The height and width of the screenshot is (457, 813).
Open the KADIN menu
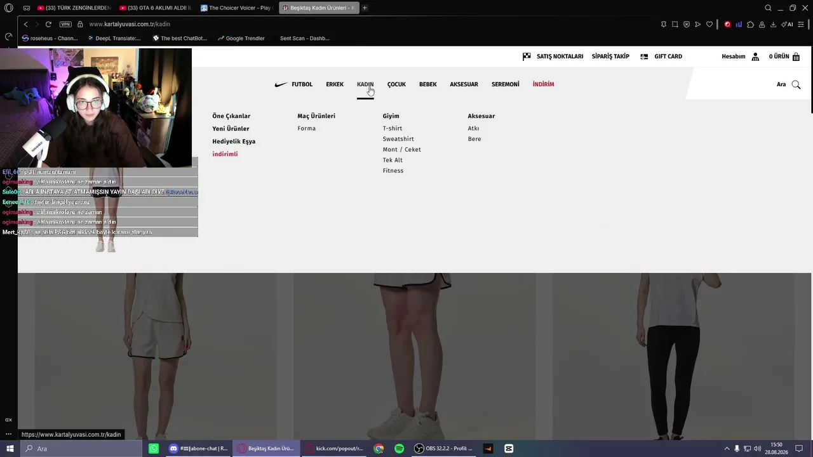point(365,84)
